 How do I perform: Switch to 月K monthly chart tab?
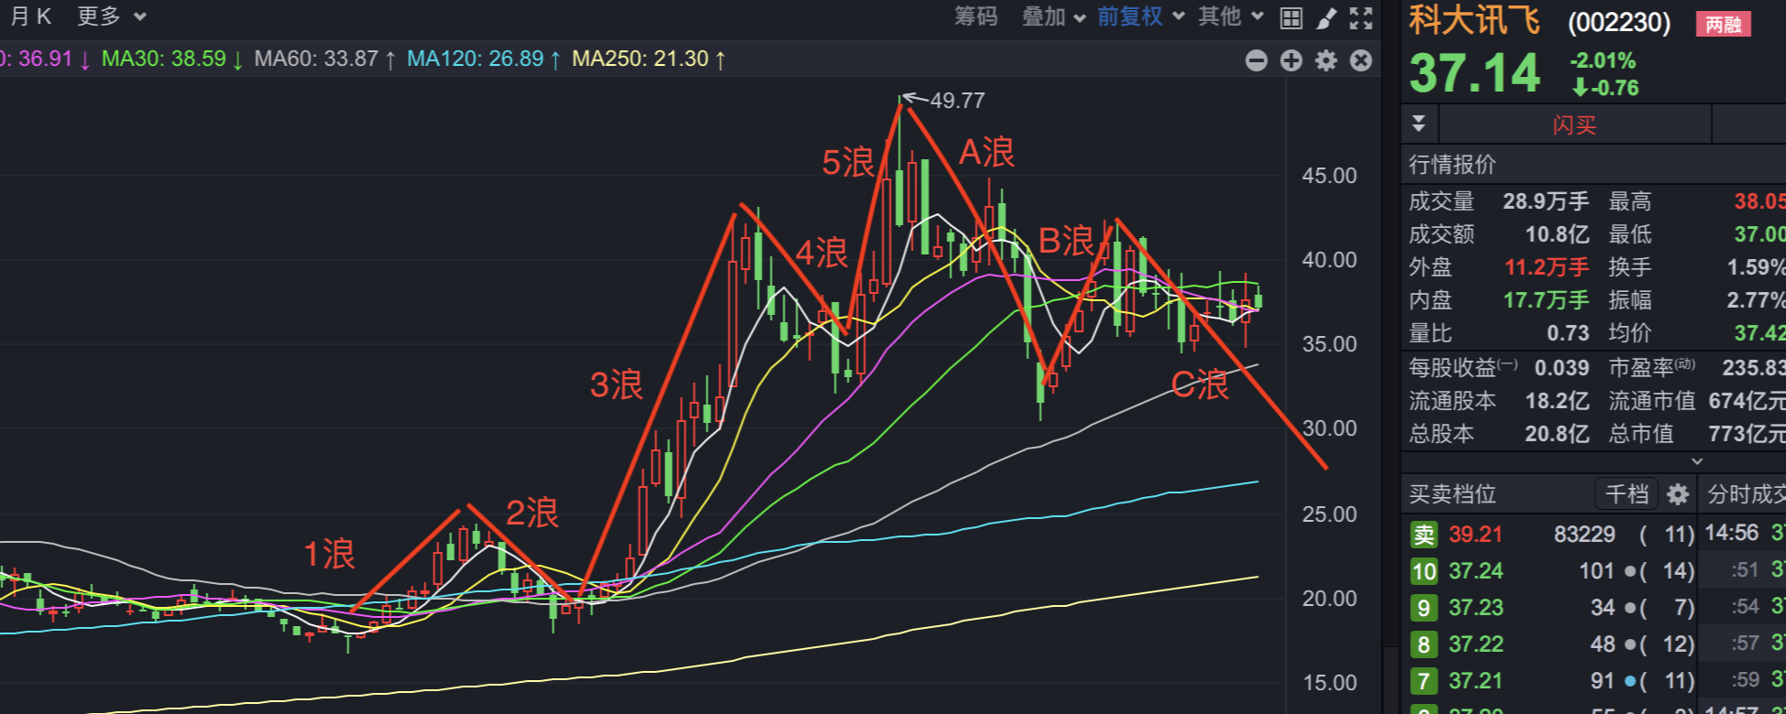click(x=30, y=16)
